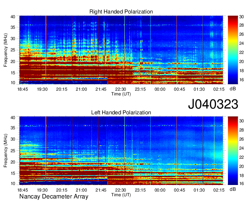The width and height of the screenshot is (248, 201).
Task: Click "Frequency (MHz)" axis label of left-handed plot
Action: 6,151
